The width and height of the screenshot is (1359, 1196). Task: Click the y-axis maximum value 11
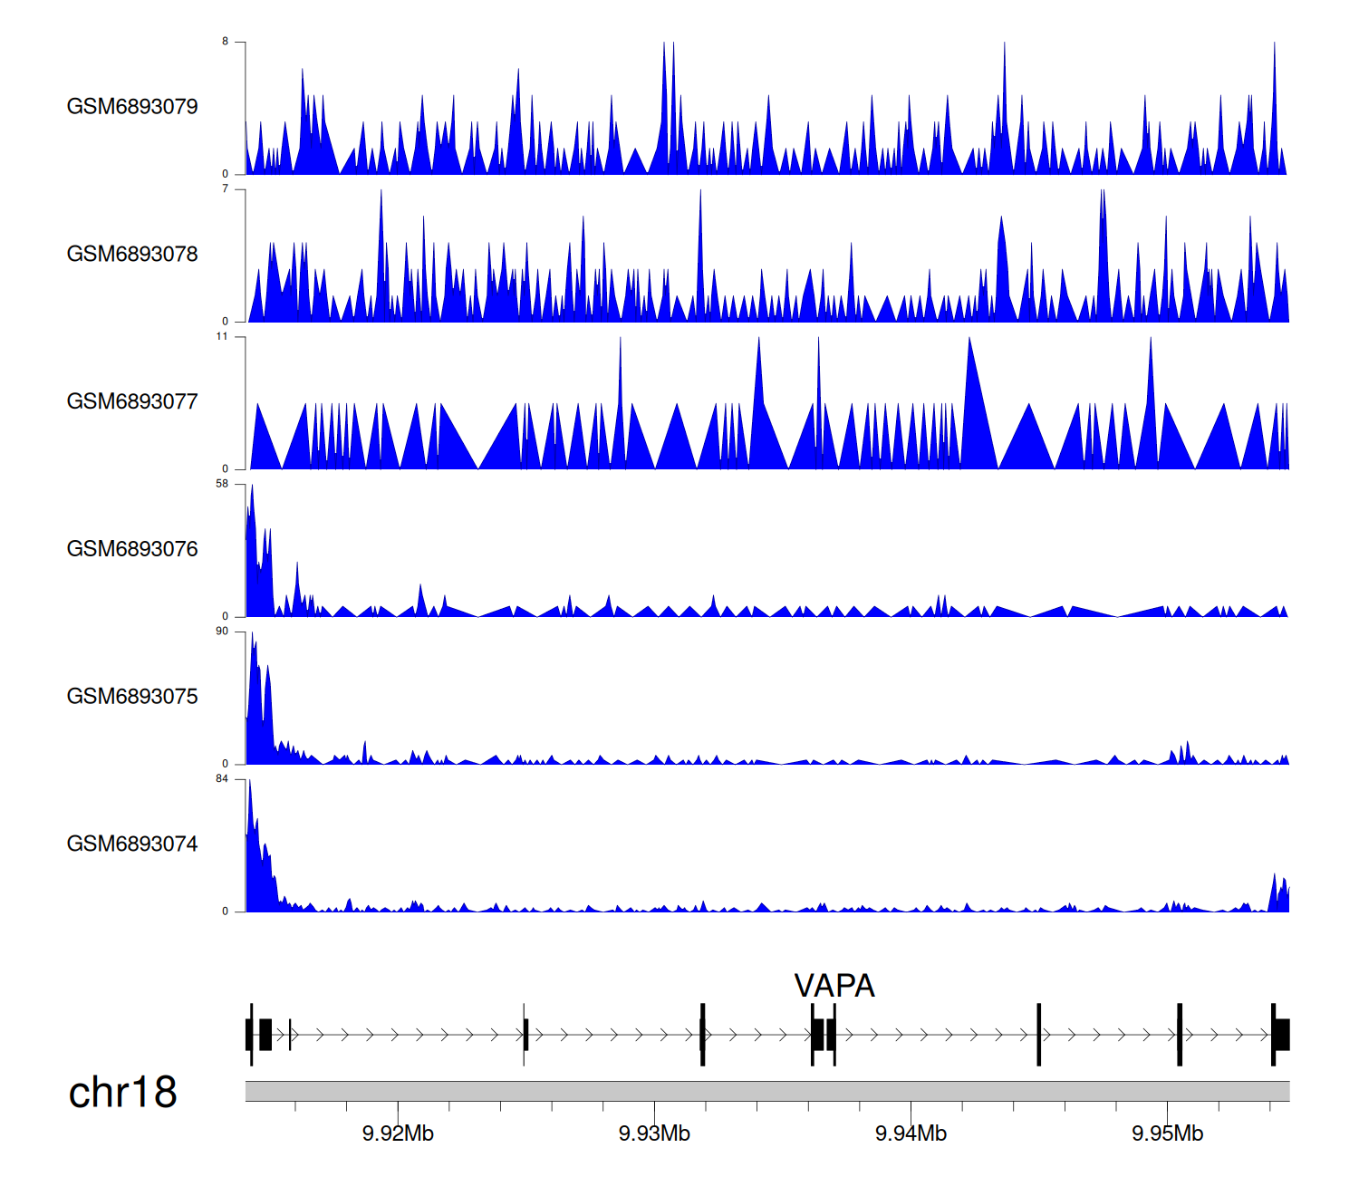[222, 337]
